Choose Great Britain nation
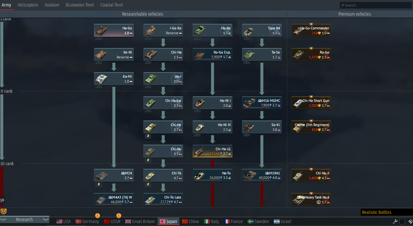 click(x=140, y=221)
